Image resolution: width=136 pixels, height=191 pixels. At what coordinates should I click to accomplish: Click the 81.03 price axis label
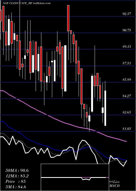[127, 129]
